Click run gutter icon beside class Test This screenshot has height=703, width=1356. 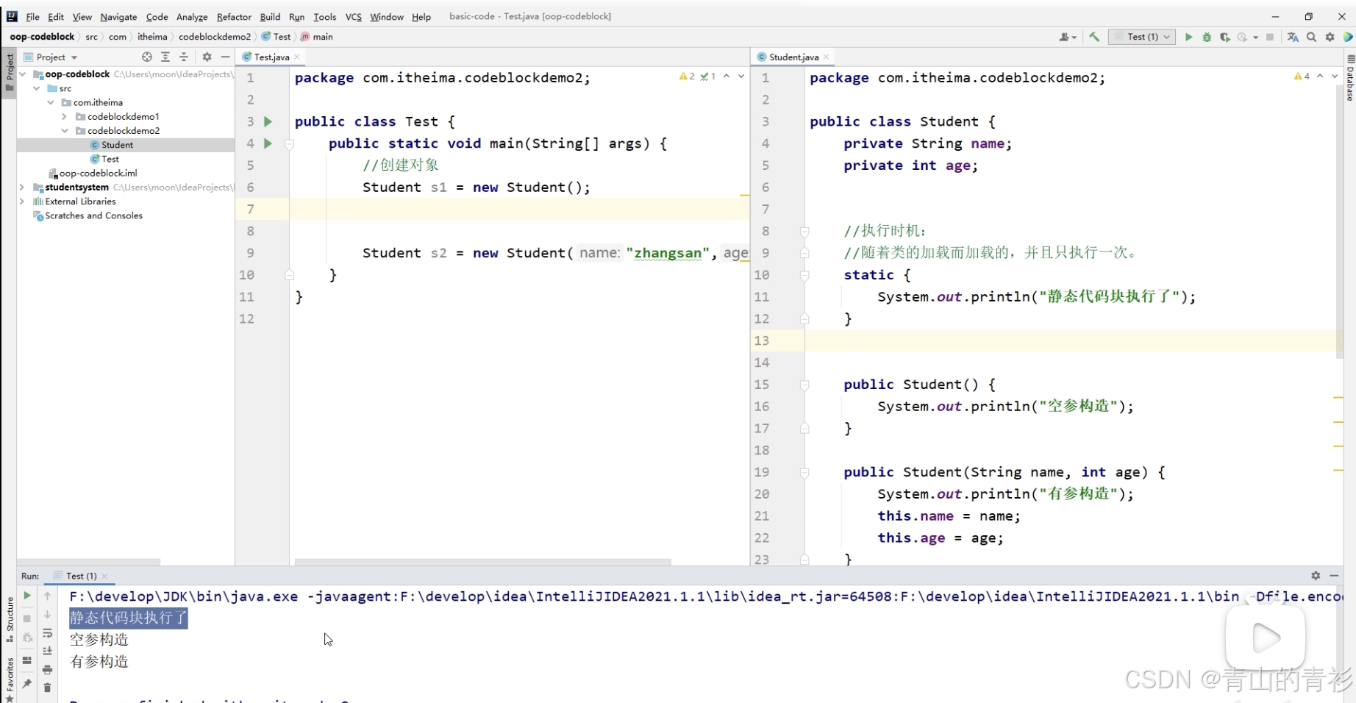(268, 121)
